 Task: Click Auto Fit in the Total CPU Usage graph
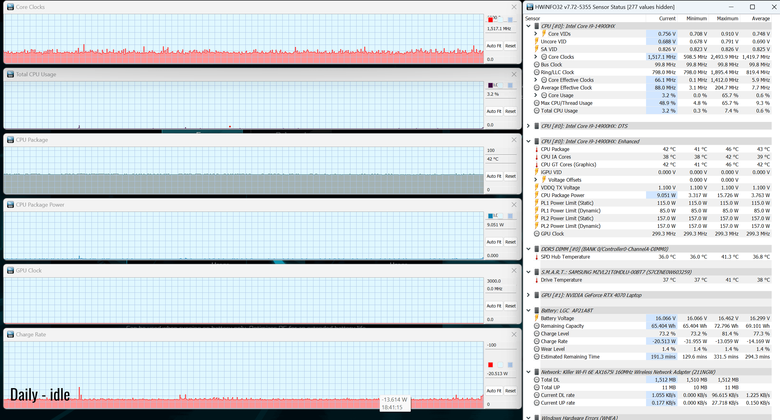(494, 111)
